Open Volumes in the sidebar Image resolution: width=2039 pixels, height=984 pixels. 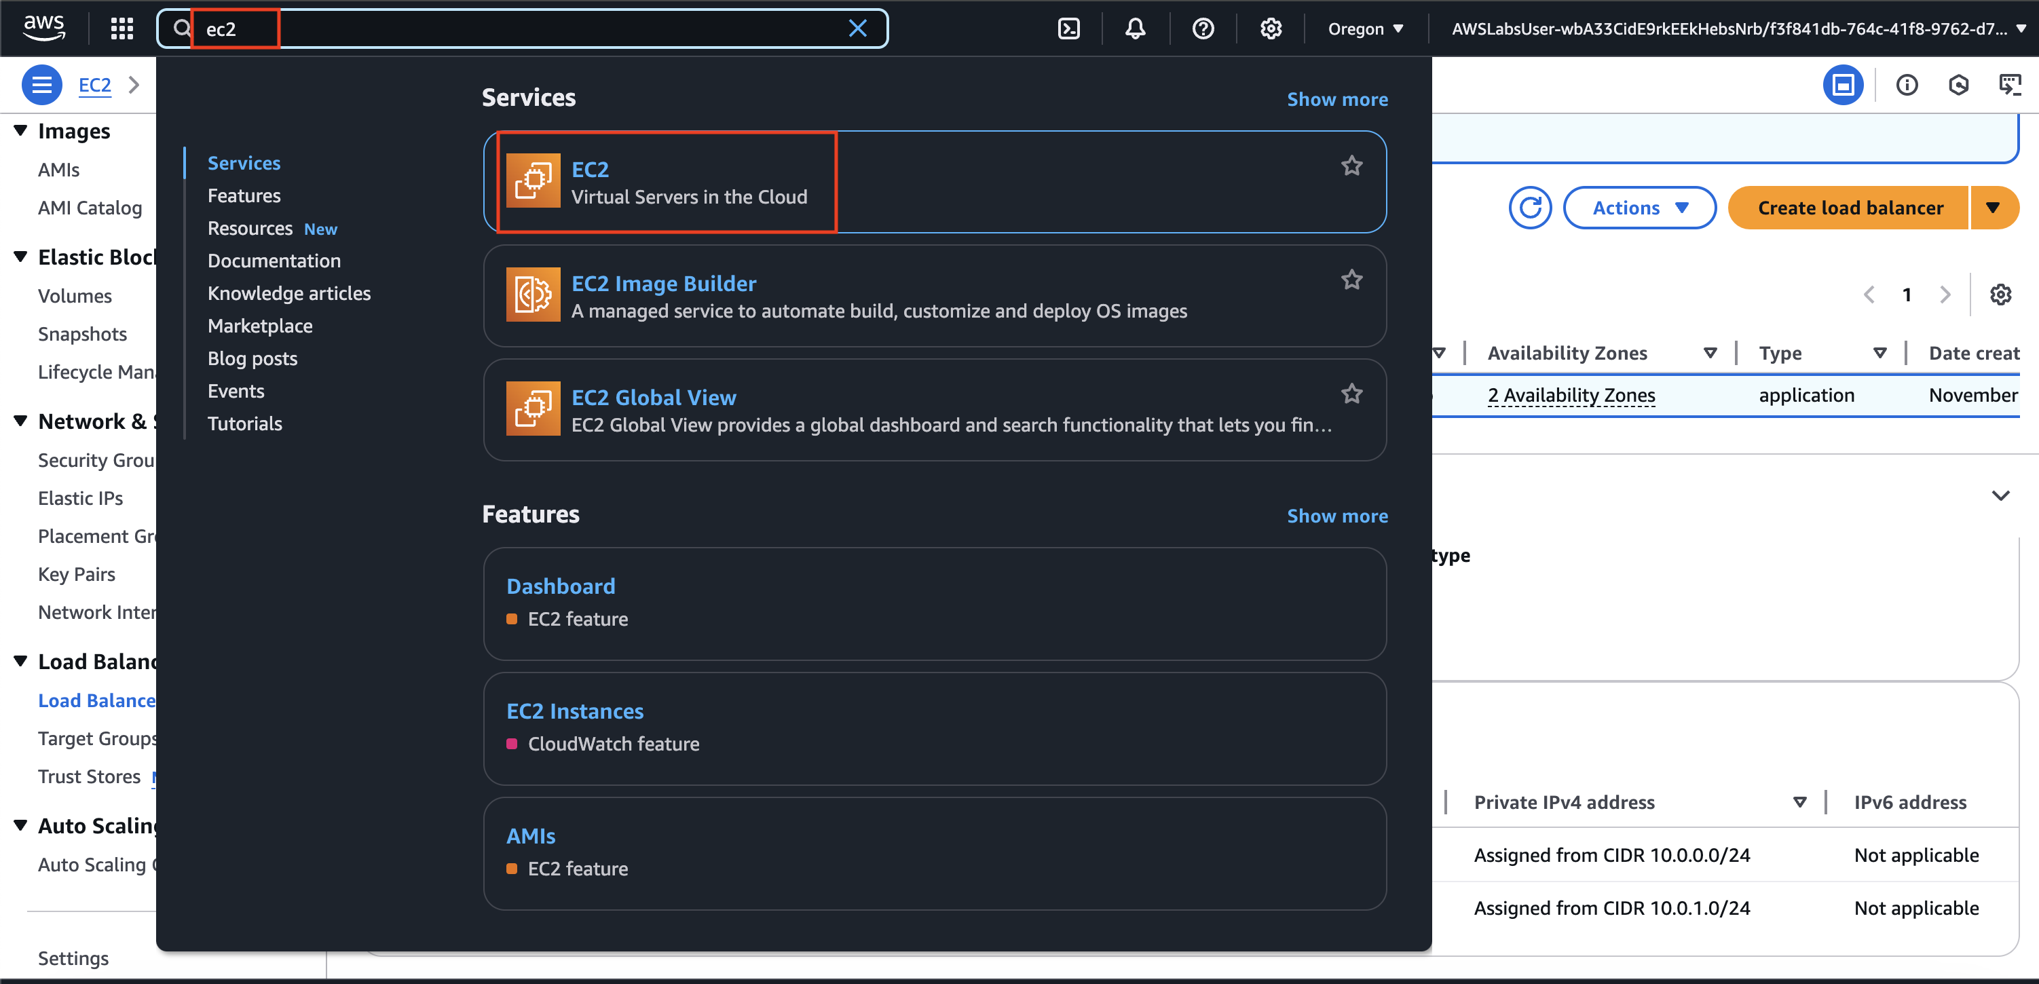pos(75,295)
